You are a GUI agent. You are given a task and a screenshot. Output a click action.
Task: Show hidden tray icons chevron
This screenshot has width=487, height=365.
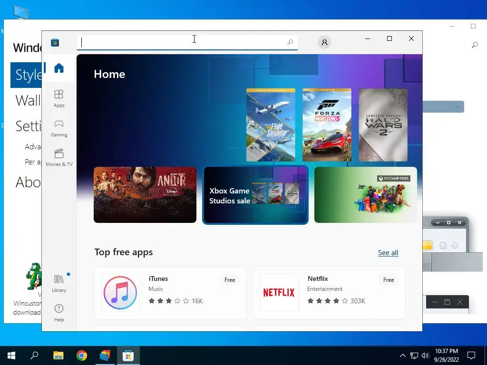click(402, 355)
